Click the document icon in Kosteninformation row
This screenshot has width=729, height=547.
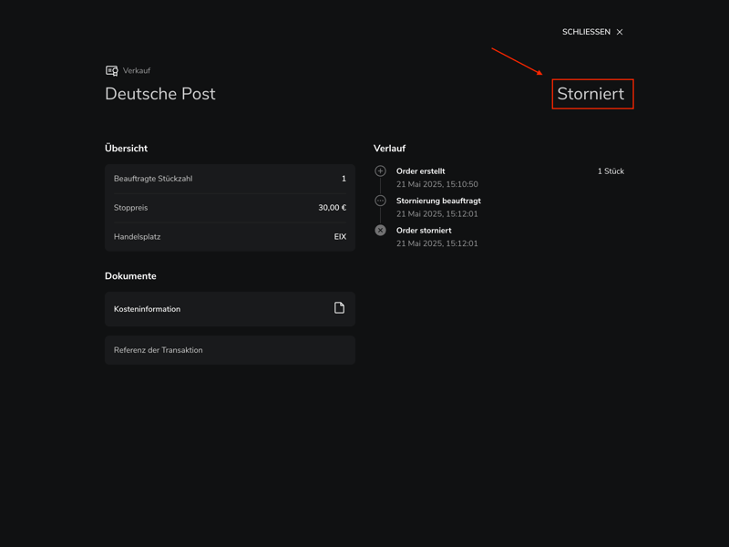click(x=339, y=308)
